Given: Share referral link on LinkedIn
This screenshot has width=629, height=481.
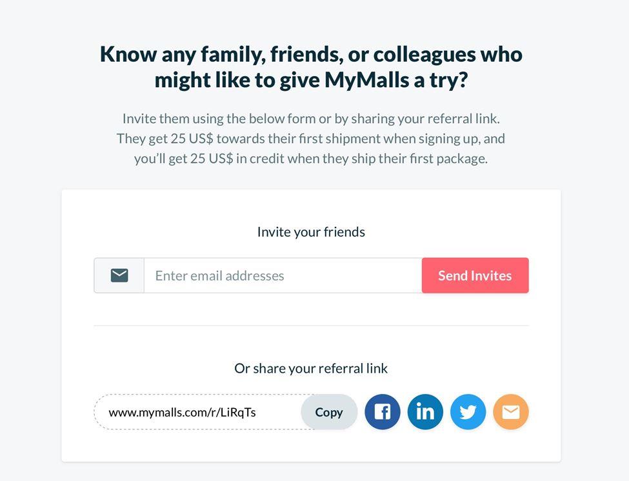Looking at the screenshot, I should (425, 412).
